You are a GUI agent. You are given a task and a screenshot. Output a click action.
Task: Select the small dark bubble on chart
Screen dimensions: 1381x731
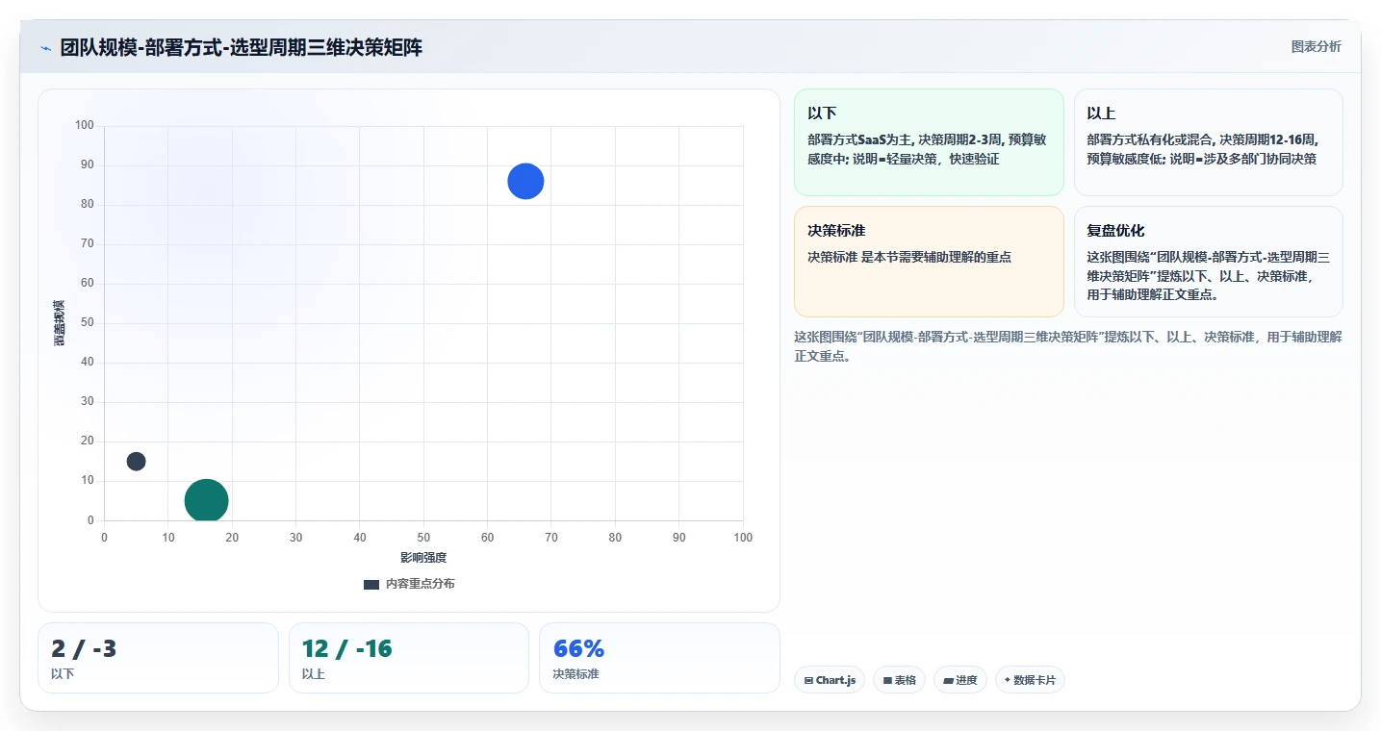[x=136, y=461]
